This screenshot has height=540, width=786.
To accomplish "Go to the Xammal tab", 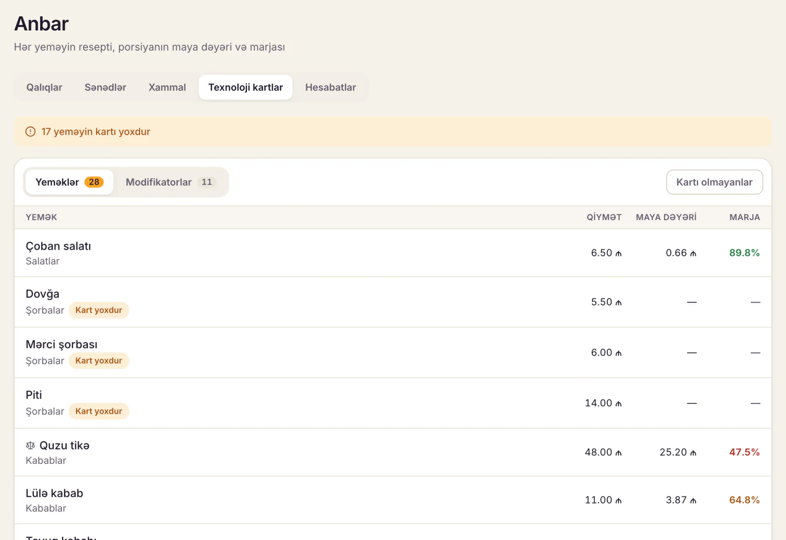I will pos(167,87).
